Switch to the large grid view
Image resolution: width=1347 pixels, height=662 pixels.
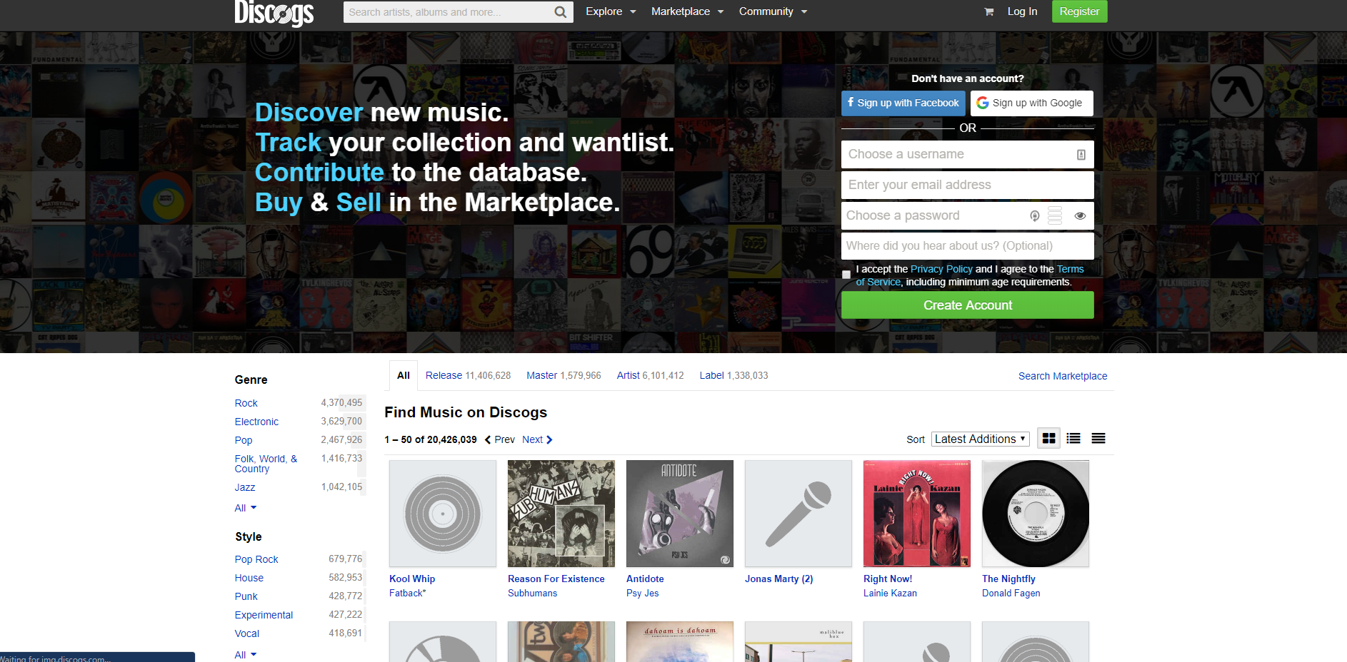[x=1048, y=439]
